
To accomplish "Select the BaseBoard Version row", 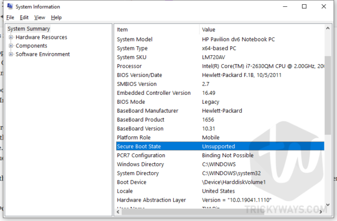I will (220, 128).
